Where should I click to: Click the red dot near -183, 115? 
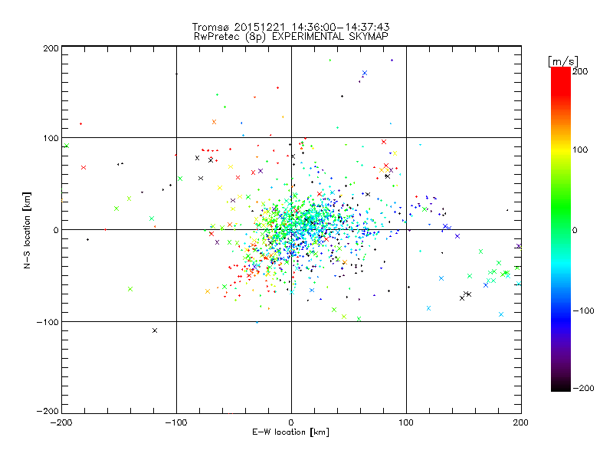(x=81, y=124)
